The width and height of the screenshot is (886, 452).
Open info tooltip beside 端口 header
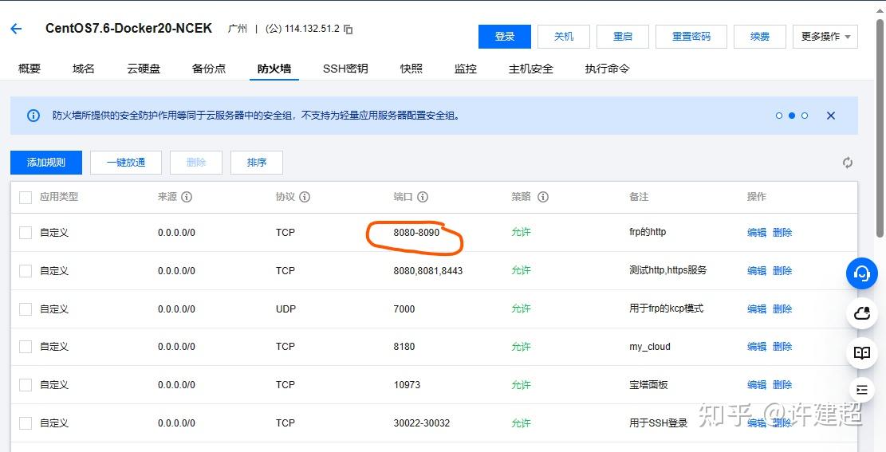click(422, 197)
